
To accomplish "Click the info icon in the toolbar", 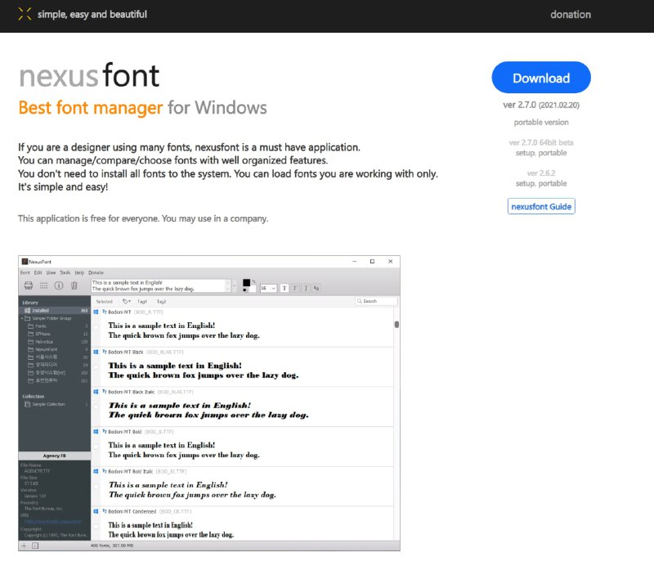I will 57,285.
